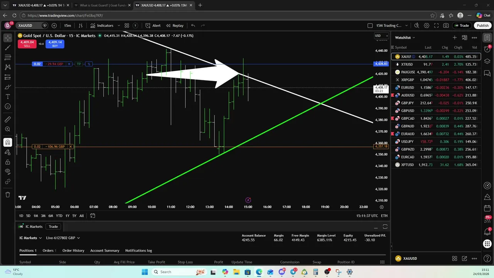494x278 pixels.
Task: Enter fullscreen mode
Action: coord(436,25)
